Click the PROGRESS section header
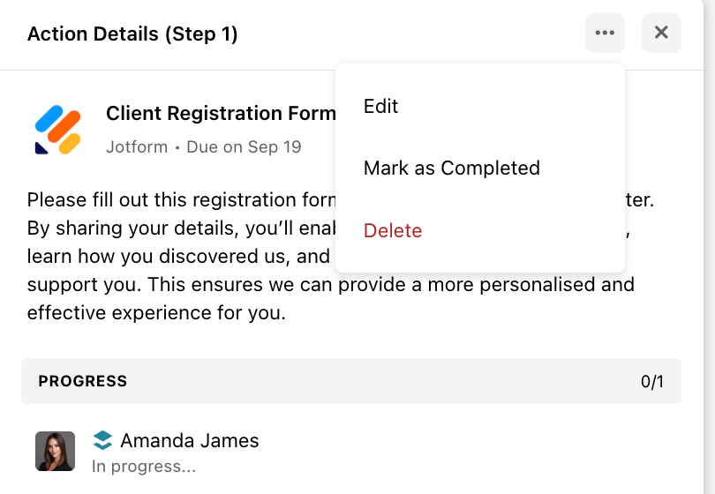The image size is (715, 494). [x=83, y=381]
